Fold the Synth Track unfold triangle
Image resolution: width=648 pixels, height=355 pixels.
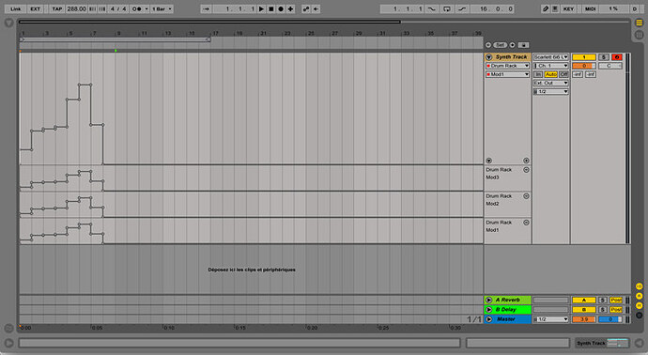[489, 57]
